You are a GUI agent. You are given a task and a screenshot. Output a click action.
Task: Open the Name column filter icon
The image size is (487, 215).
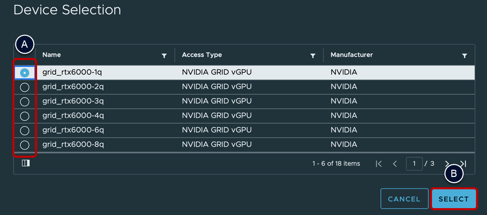tap(164, 56)
